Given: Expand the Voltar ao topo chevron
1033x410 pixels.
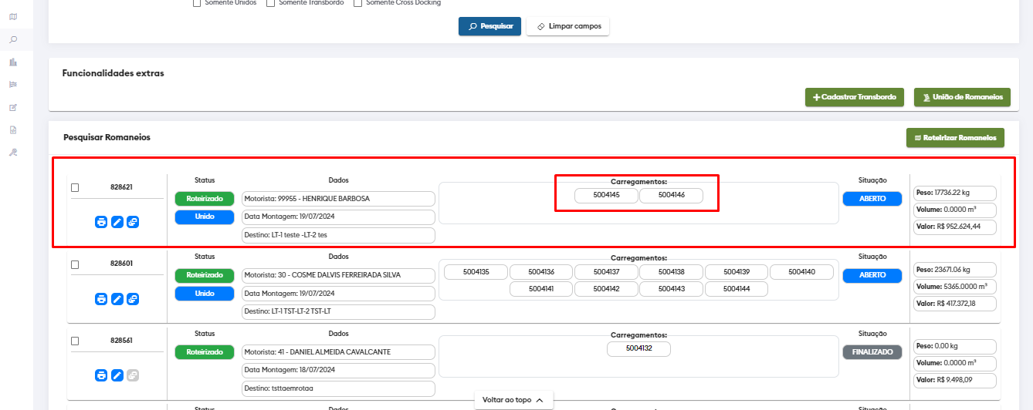Looking at the screenshot, I should [539, 400].
